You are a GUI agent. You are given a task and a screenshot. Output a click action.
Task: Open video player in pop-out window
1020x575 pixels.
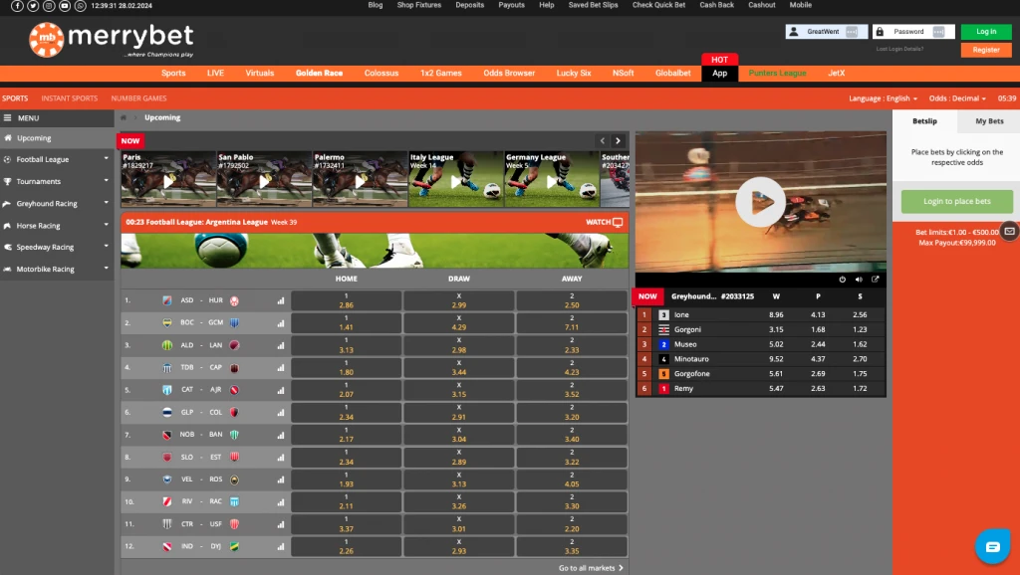[876, 280]
